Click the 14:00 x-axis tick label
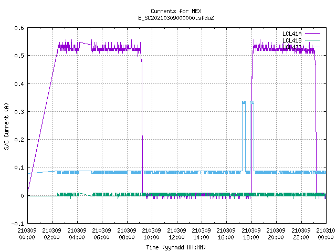 [201, 237]
